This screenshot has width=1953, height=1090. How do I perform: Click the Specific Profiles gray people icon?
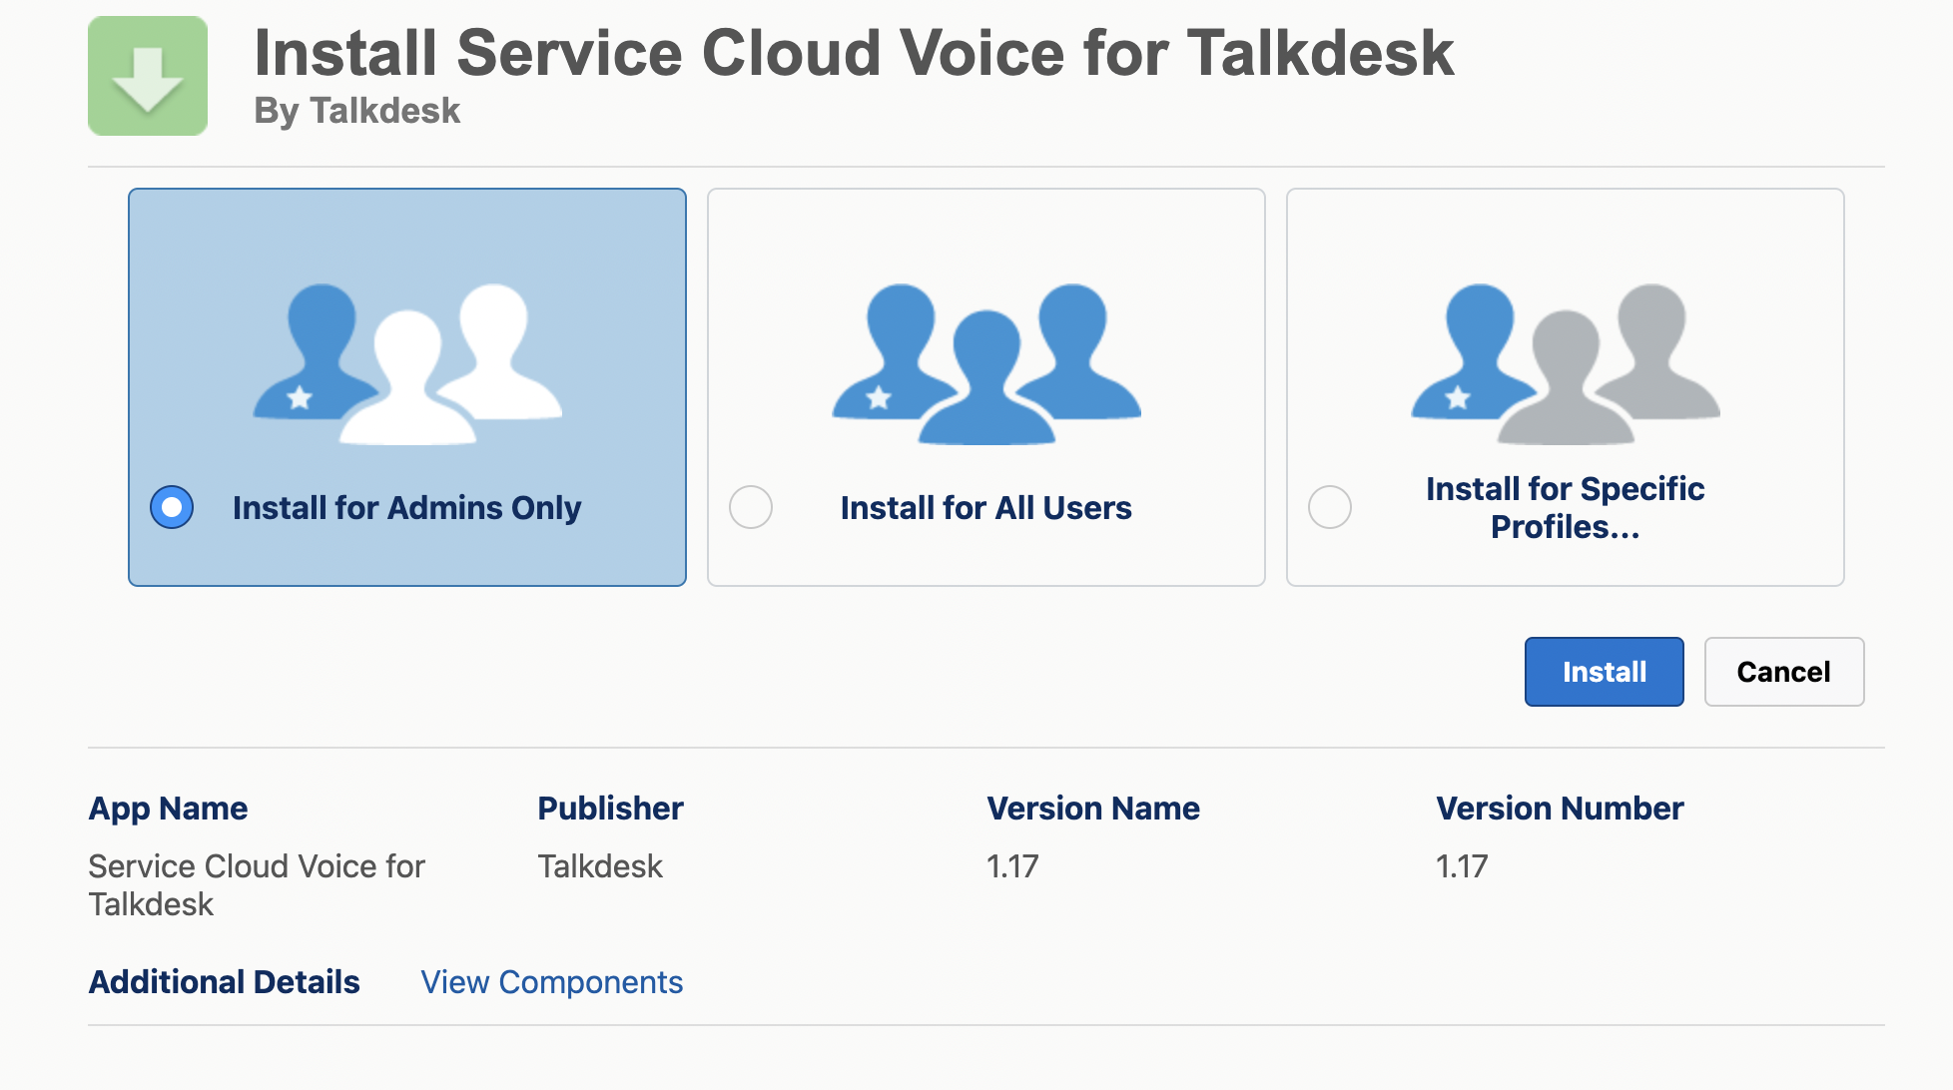click(1566, 363)
